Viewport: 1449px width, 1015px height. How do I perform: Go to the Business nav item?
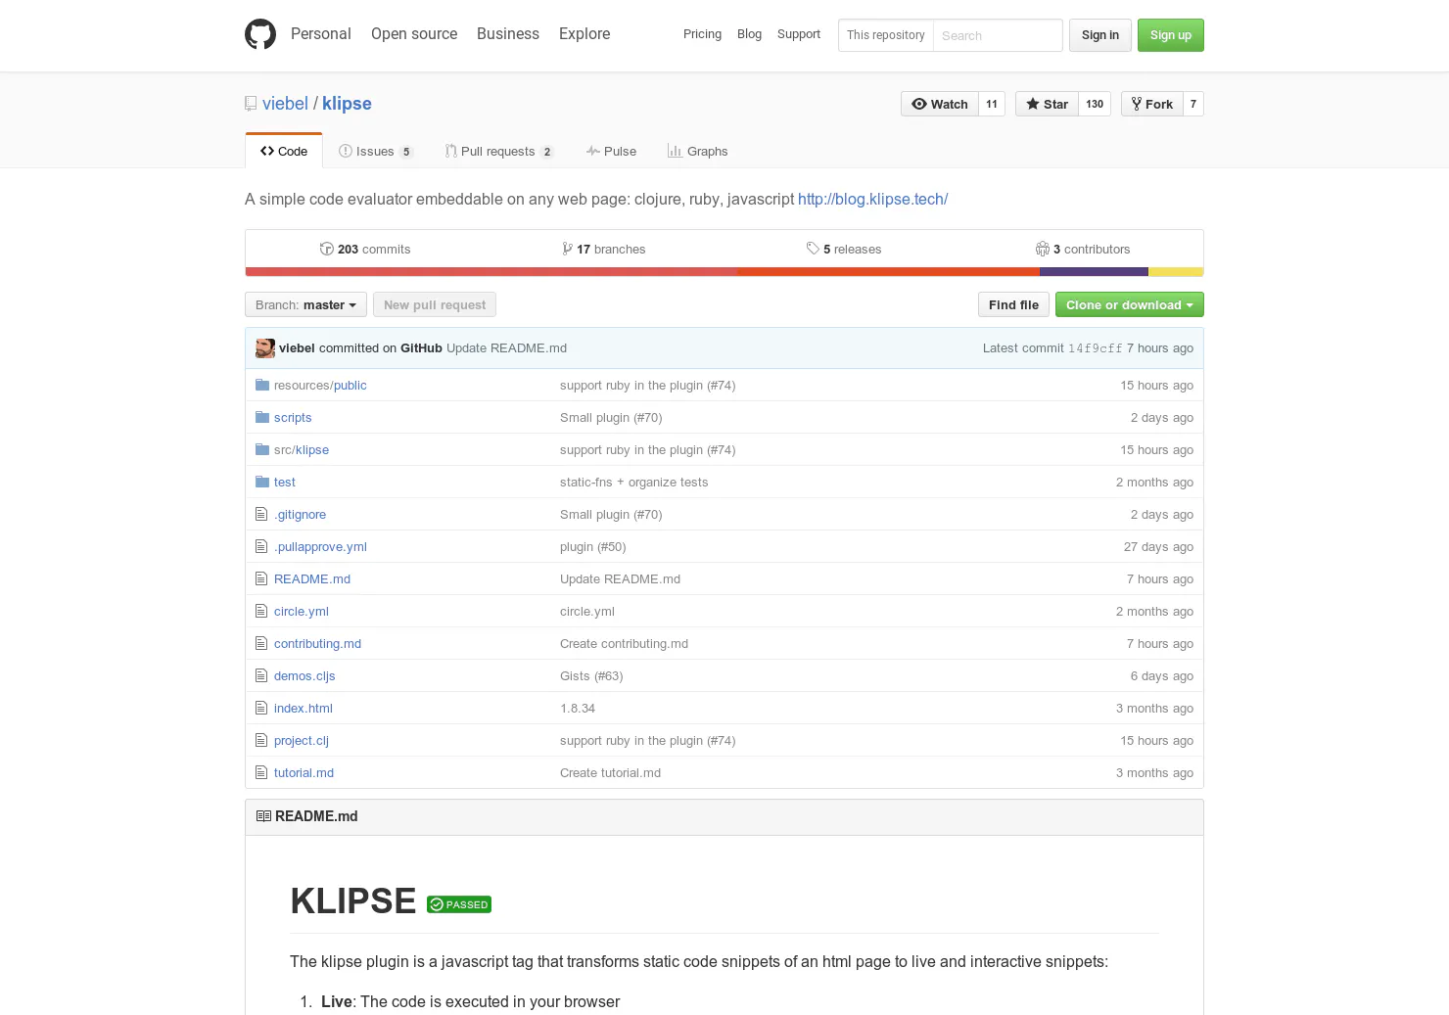508,33
